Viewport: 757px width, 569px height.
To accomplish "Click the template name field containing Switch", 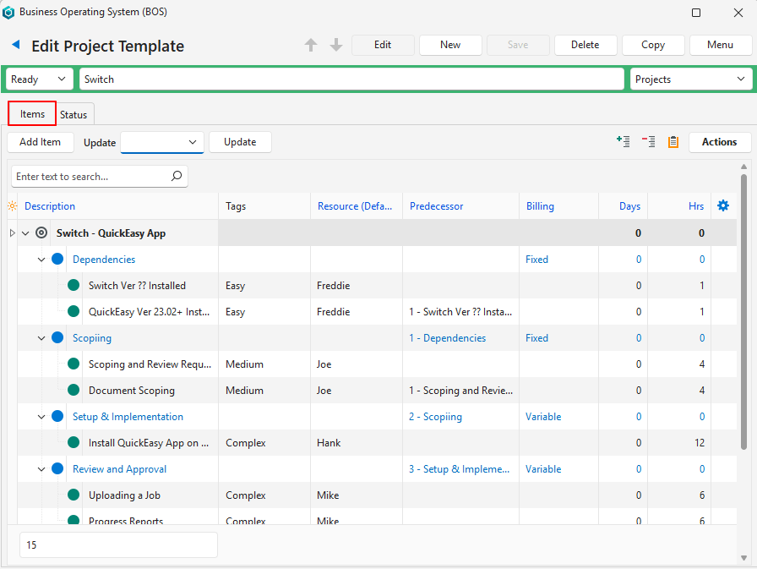I will coord(351,79).
